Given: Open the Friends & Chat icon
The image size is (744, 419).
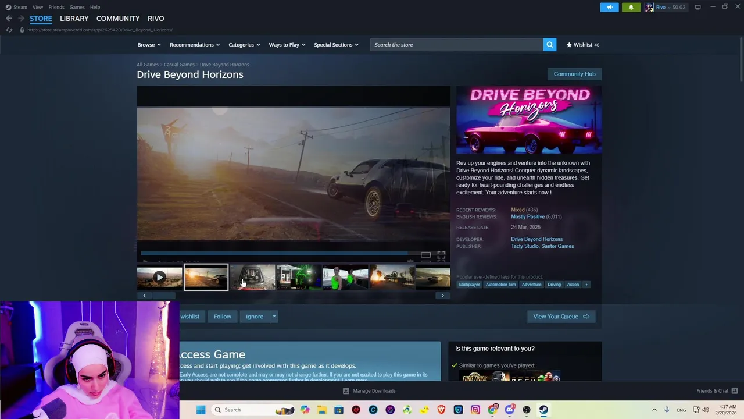Looking at the screenshot, I should tap(734, 390).
